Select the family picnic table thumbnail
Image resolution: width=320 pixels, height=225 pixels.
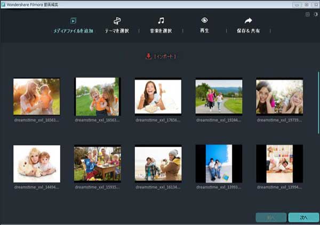pos(97,164)
